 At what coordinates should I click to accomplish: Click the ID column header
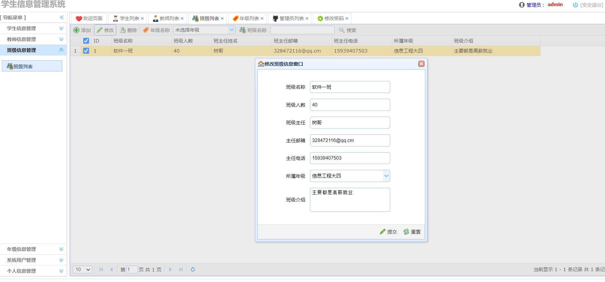[x=101, y=41]
